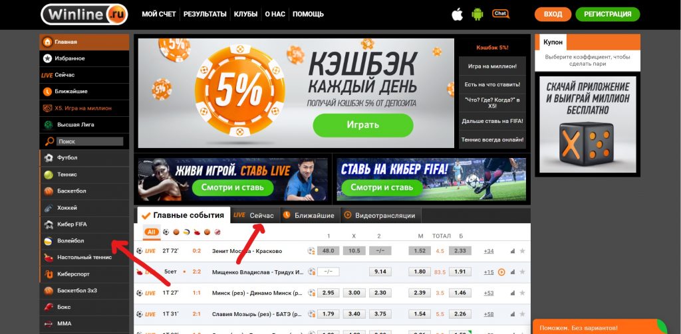This screenshot has width=681, height=334.
Task: Open the Android app download icon
Action: point(477,14)
